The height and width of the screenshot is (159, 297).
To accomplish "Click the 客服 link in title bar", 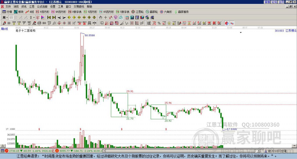I will (267, 2).
